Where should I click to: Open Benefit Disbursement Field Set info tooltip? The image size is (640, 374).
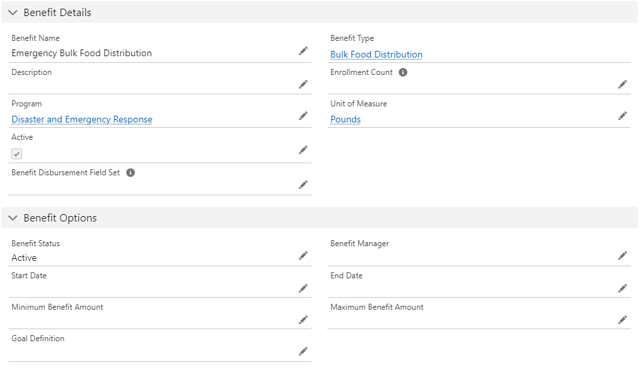click(131, 173)
